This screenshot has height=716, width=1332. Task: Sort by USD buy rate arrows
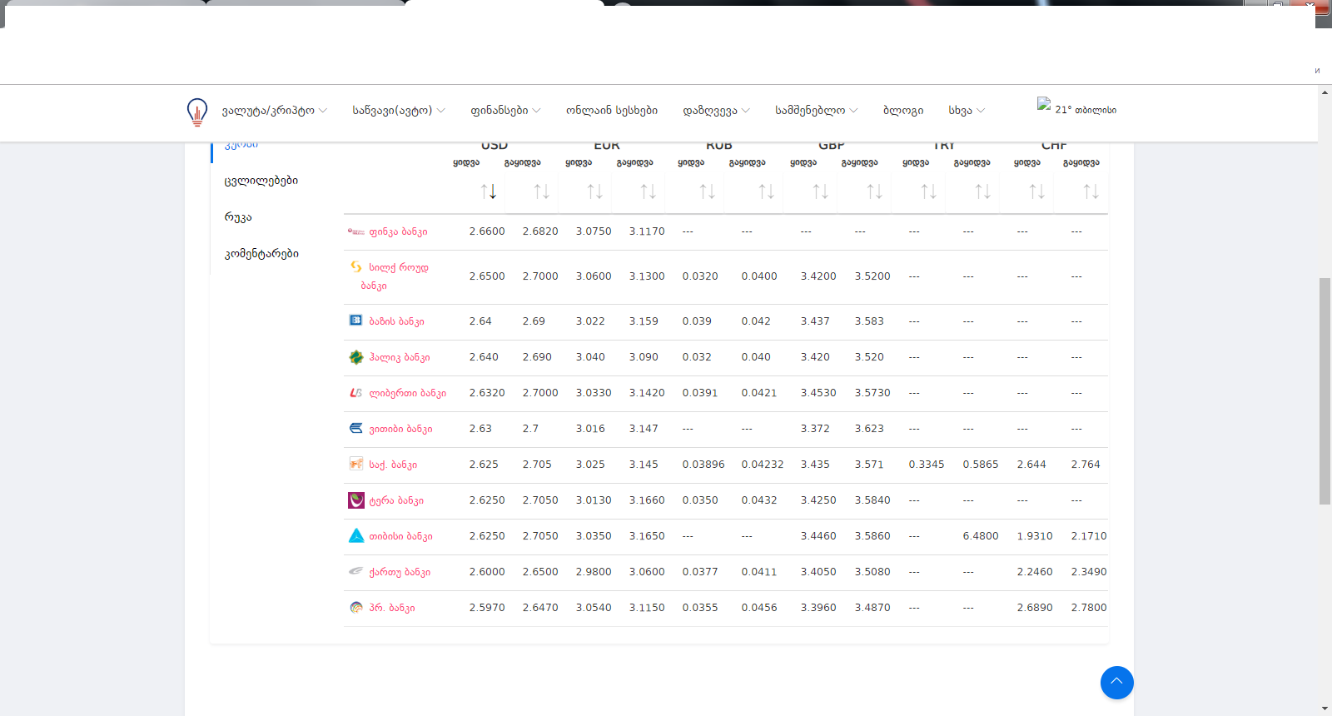pos(489,191)
